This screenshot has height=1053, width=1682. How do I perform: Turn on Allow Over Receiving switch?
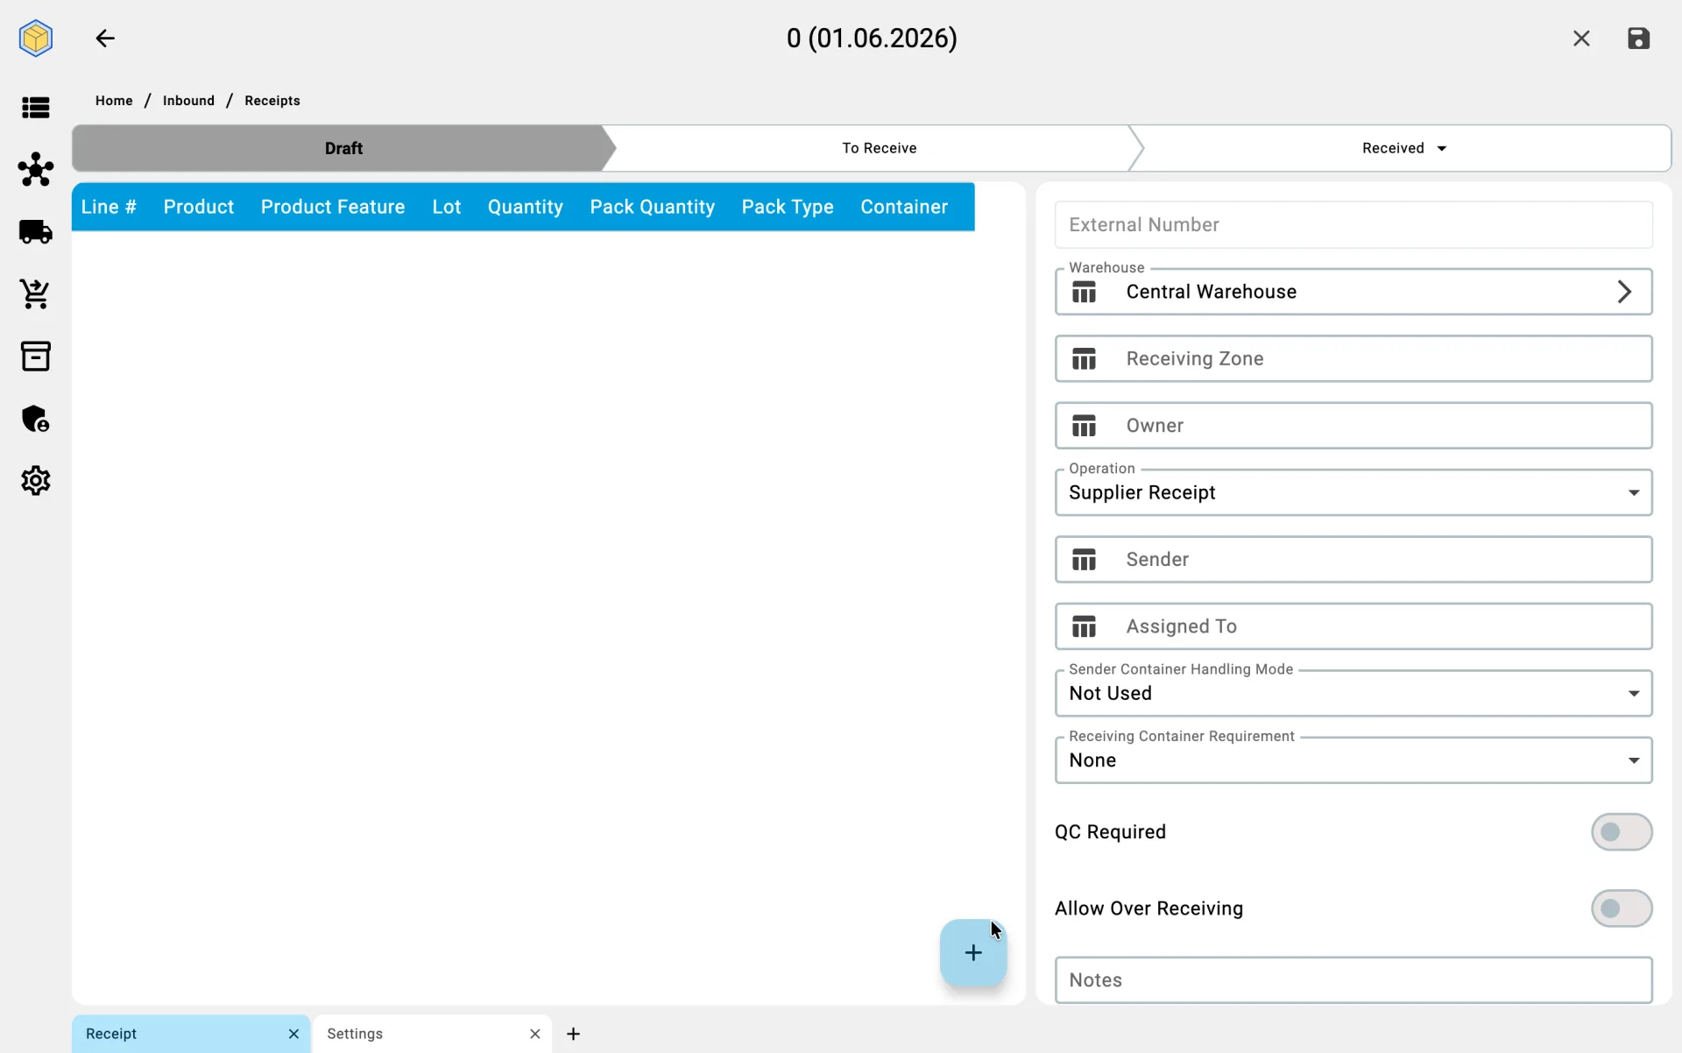(x=1622, y=908)
